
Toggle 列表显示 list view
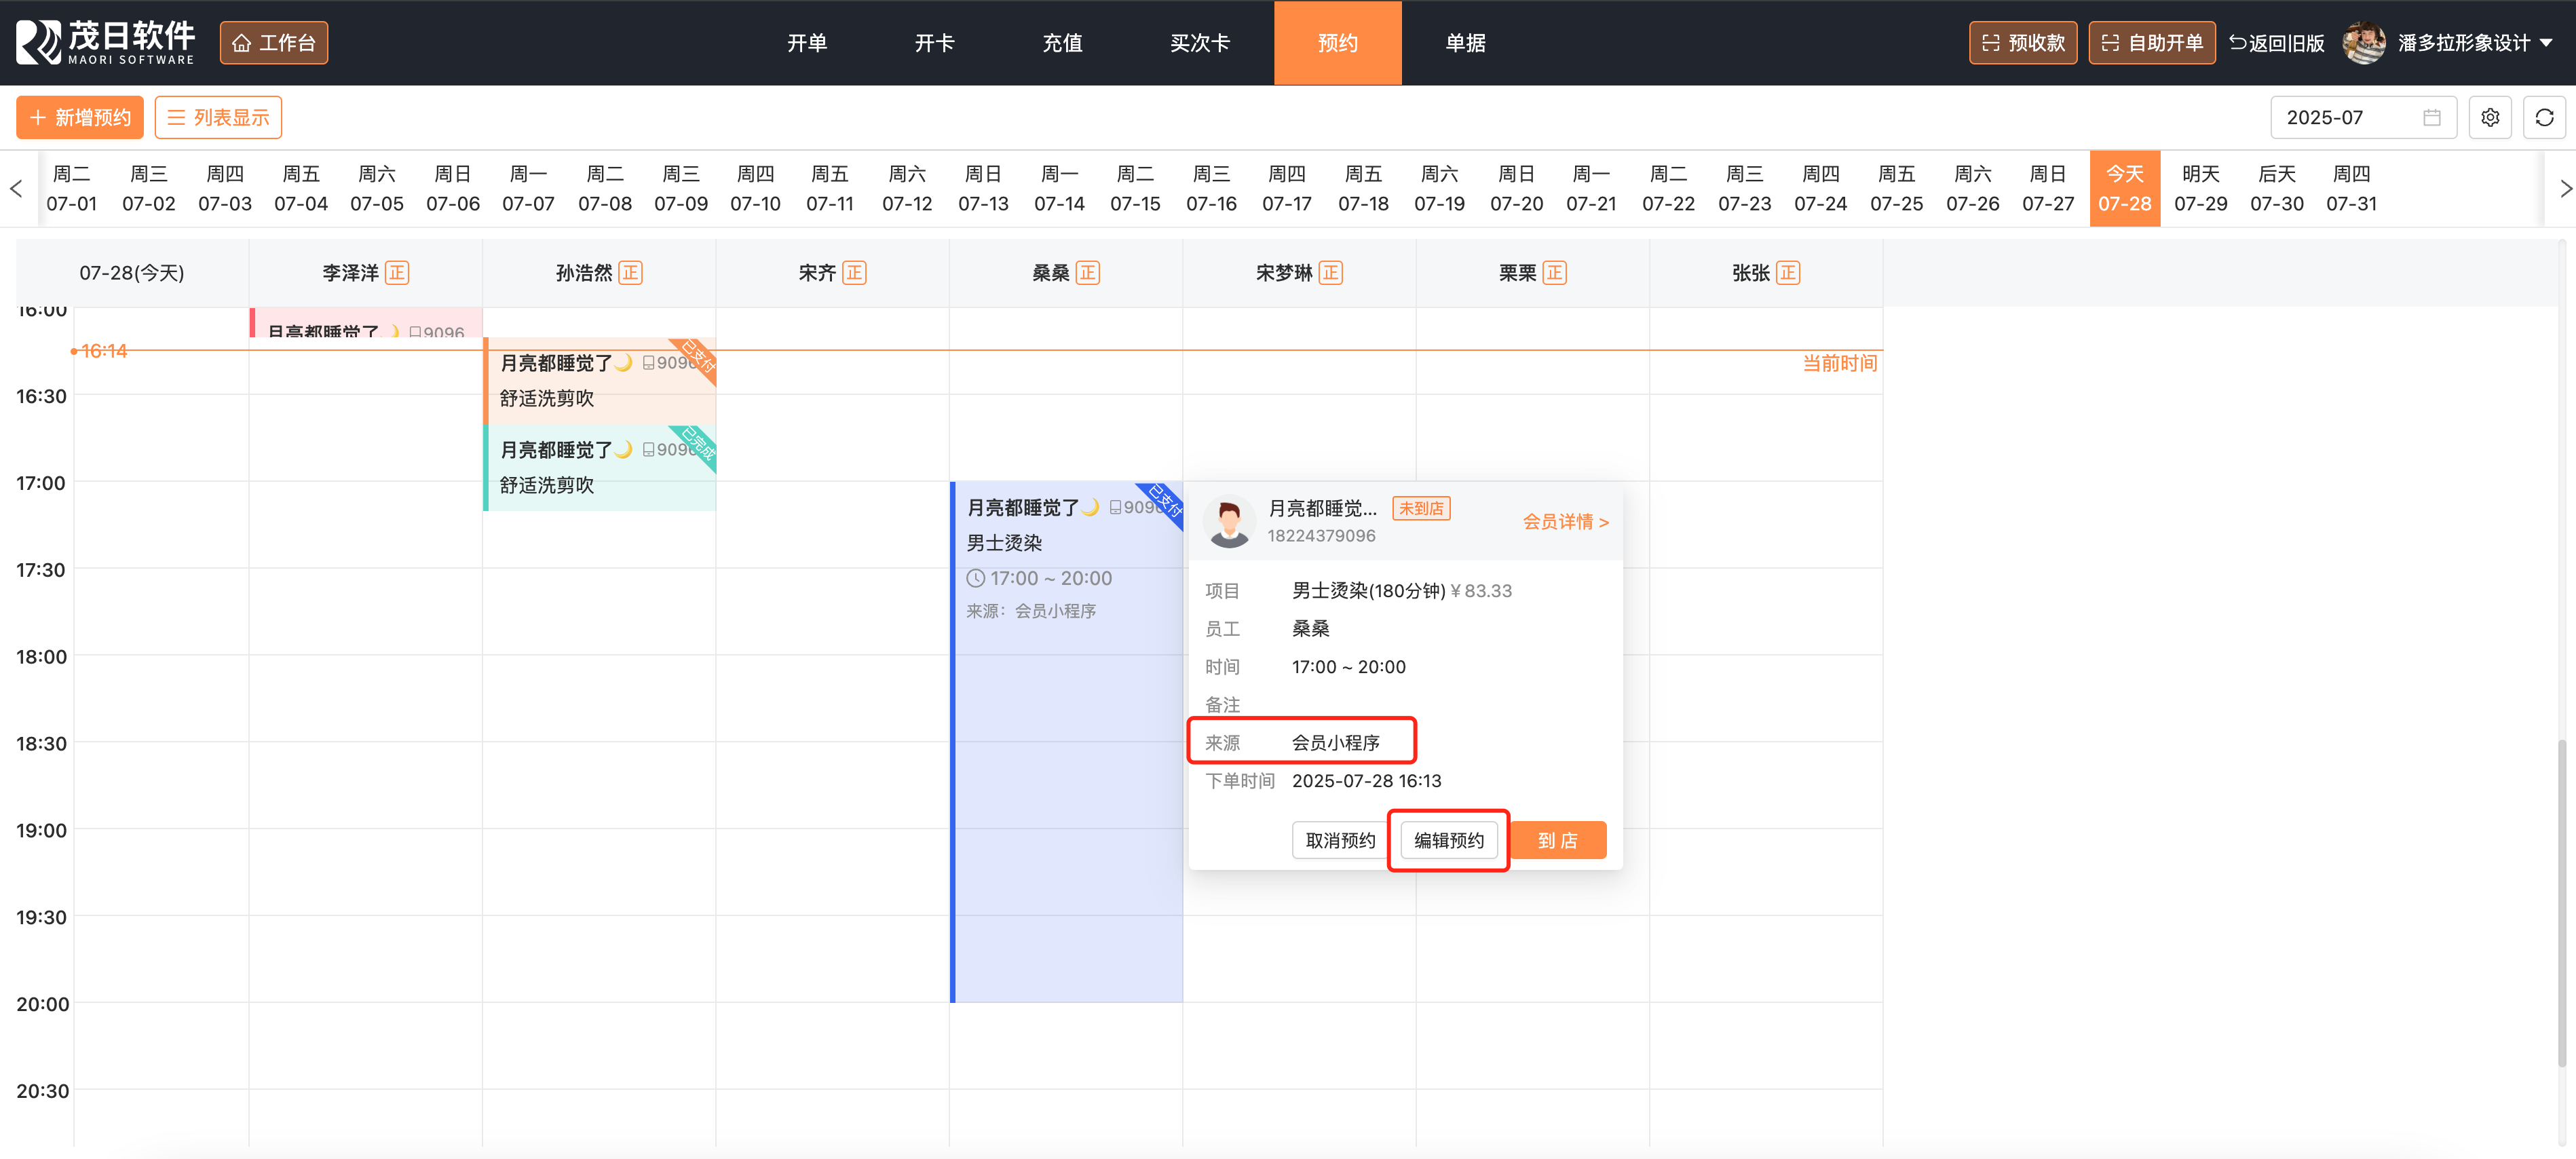coord(218,118)
